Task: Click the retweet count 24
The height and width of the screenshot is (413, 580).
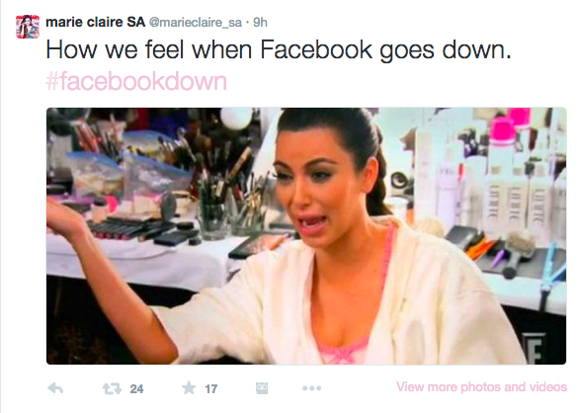Action: [x=136, y=389]
